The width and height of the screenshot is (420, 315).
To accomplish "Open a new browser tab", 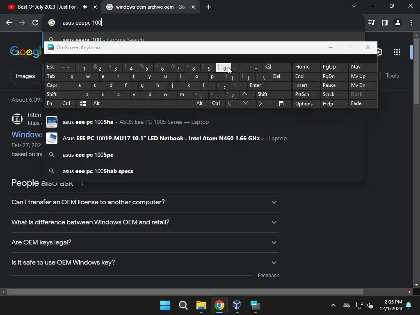I will pyautogui.click(x=209, y=7).
